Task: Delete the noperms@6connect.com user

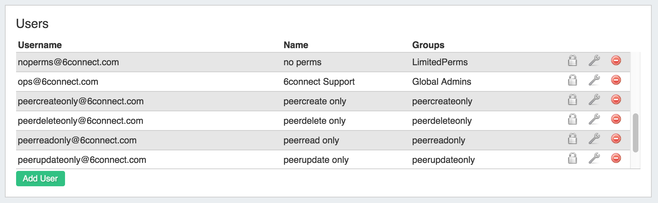Action: (x=616, y=60)
